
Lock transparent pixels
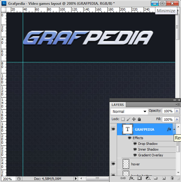click(x=123, y=119)
